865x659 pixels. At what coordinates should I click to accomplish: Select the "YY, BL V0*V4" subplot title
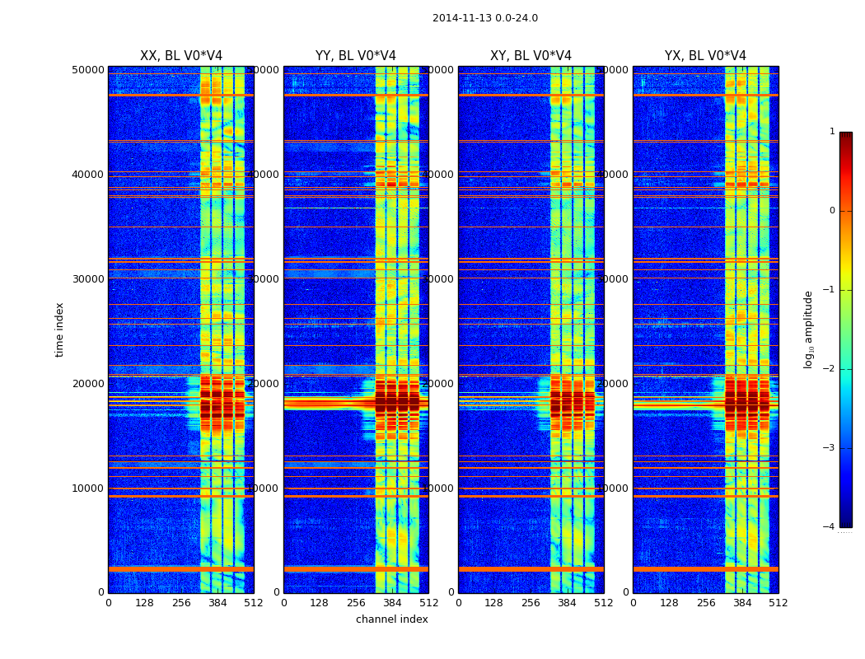356,56
